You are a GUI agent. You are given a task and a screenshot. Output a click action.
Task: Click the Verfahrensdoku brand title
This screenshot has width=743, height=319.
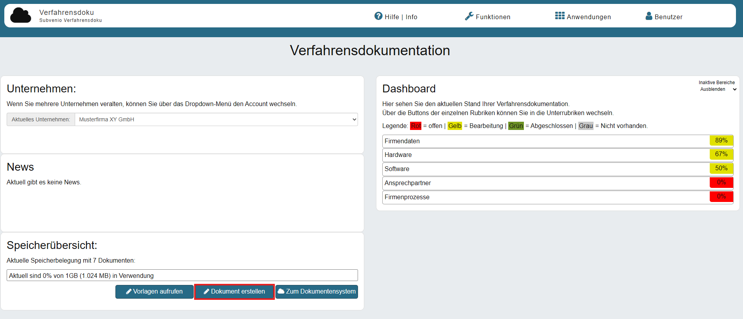67,13
